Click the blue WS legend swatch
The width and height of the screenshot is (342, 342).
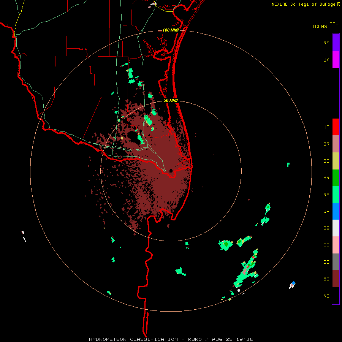pyautogui.click(x=336, y=211)
